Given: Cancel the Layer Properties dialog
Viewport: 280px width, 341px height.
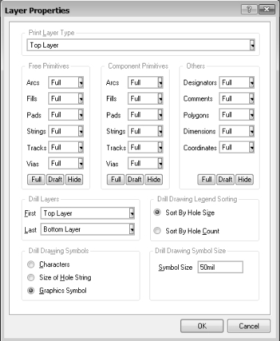Looking at the screenshot, I should coord(249,326).
